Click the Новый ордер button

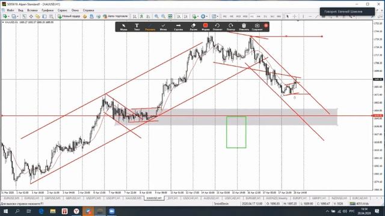pos(69,16)
